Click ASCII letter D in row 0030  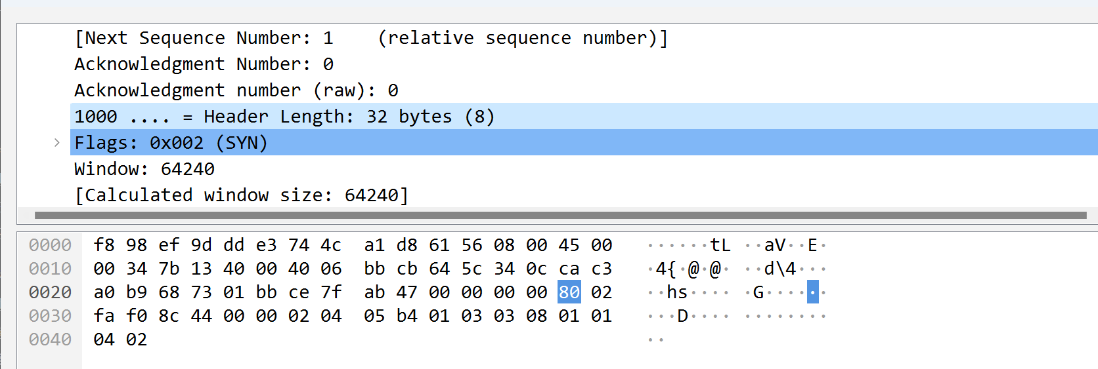682,315
